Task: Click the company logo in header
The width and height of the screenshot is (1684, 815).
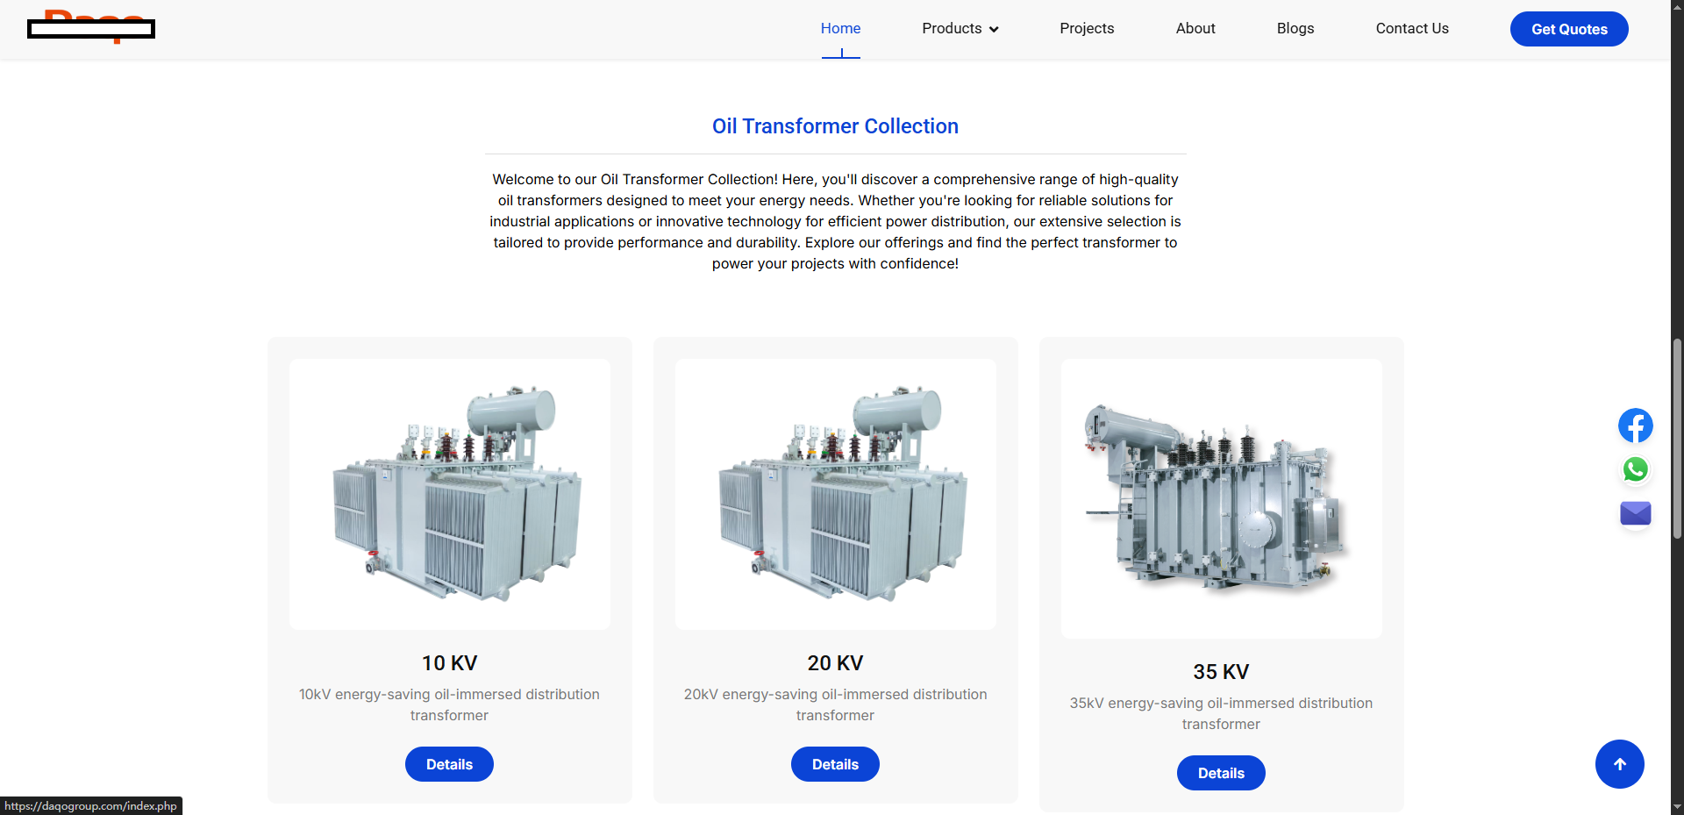Action: point(91,28)
